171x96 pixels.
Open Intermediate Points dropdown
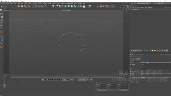coord(156,77)
